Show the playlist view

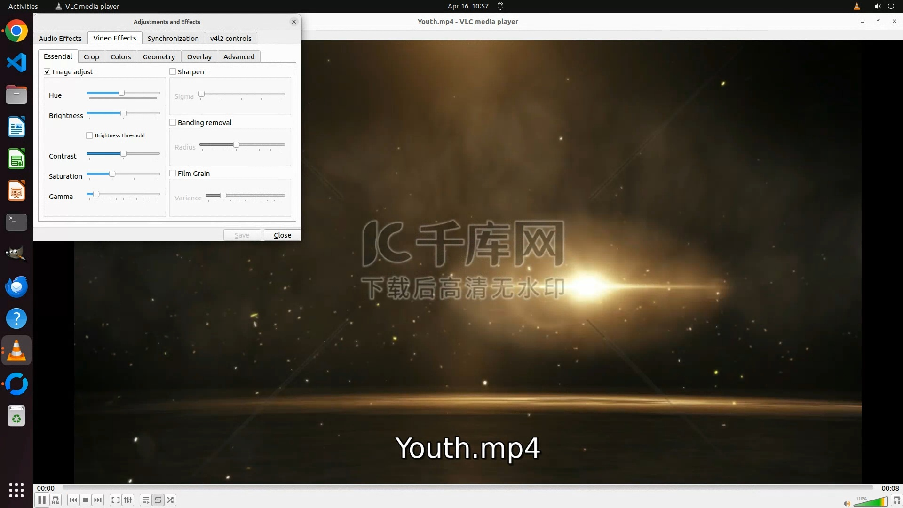click(x=145, y=500)
